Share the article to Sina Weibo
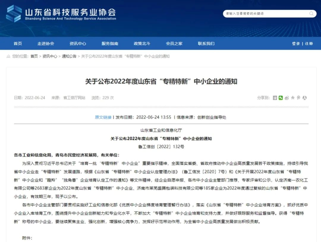321x242 pixels. 287,98
